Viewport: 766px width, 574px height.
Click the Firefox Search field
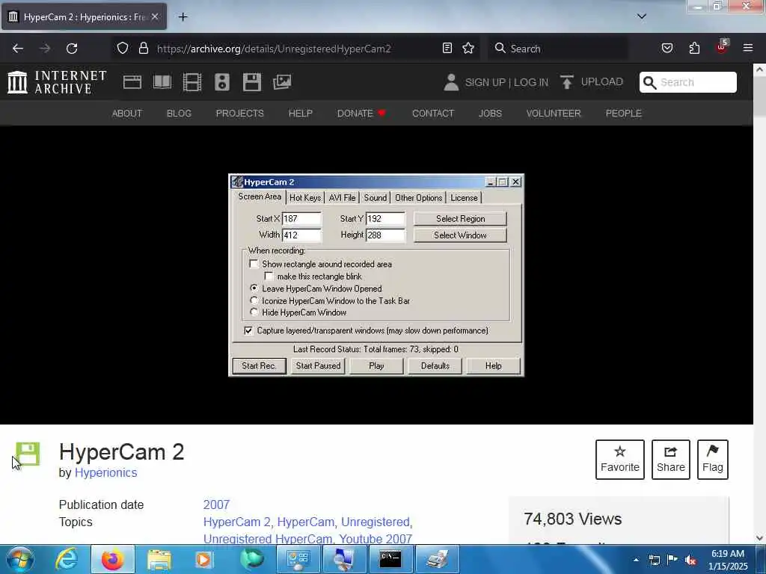coord(558,49)
